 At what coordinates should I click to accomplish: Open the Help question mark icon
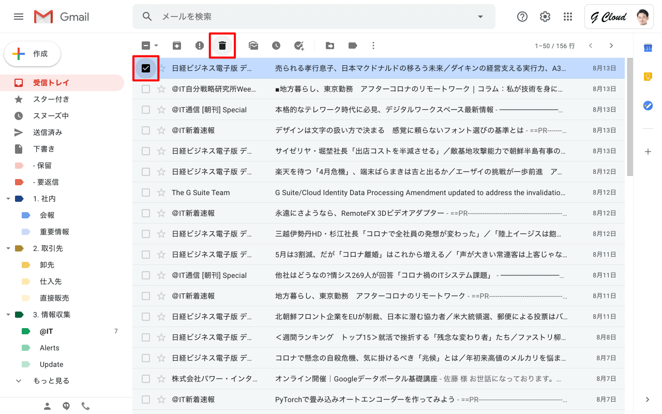[x=522, y=17]
